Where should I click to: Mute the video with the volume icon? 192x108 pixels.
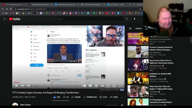(28, 85)
